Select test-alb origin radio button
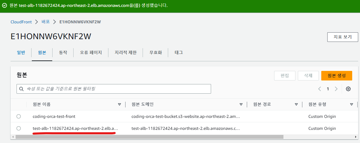360x143 pixels. [x=19, y=128]
